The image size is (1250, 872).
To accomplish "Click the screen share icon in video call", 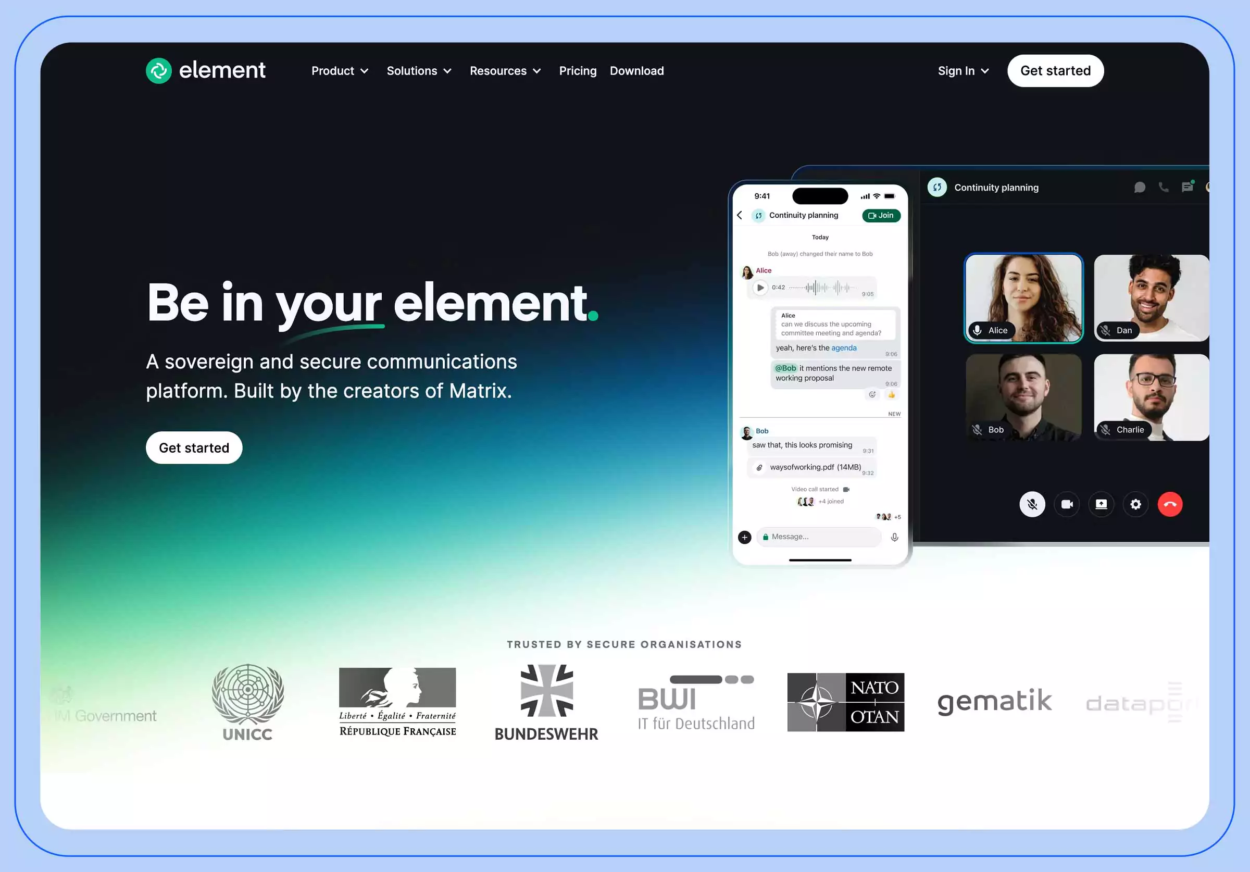I will click(1101, 503).
